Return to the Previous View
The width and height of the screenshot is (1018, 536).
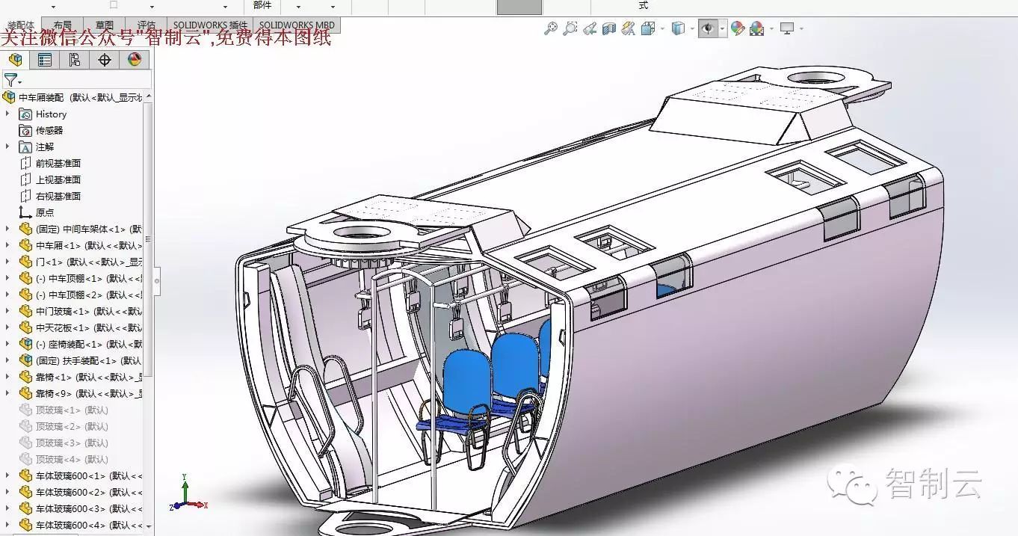590,28
